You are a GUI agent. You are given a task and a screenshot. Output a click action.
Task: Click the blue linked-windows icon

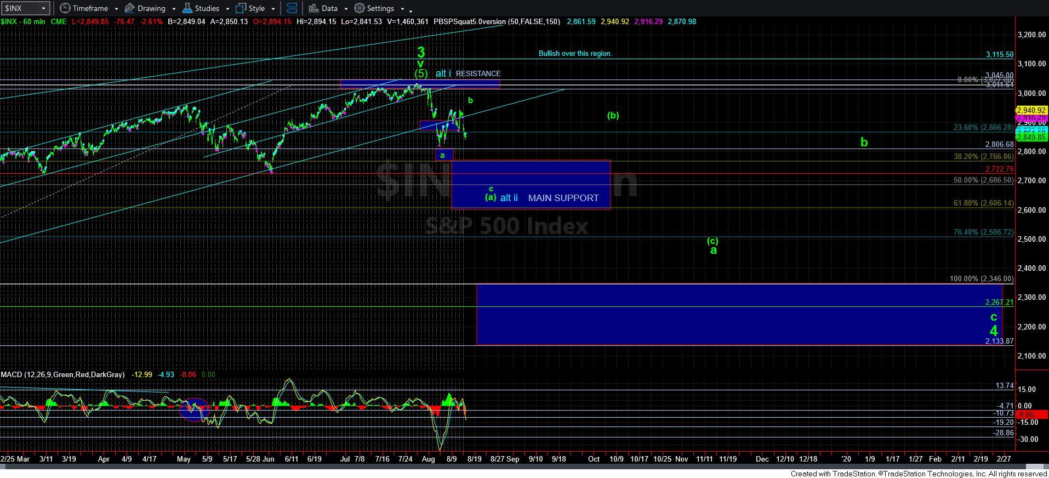292,8
